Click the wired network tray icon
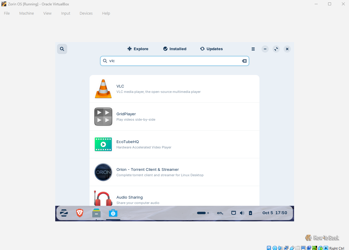349x250 pixels. [233, 213]
